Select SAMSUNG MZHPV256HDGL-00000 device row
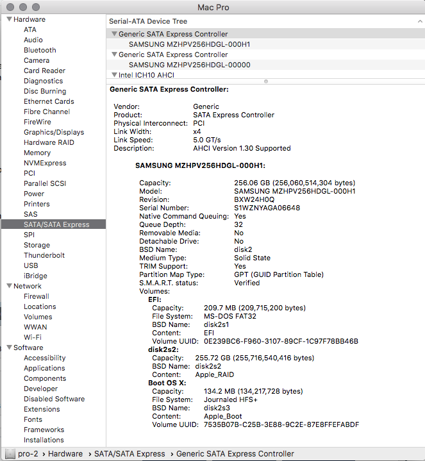This screenshot has height=461, width=425. [x=265, y=65]
